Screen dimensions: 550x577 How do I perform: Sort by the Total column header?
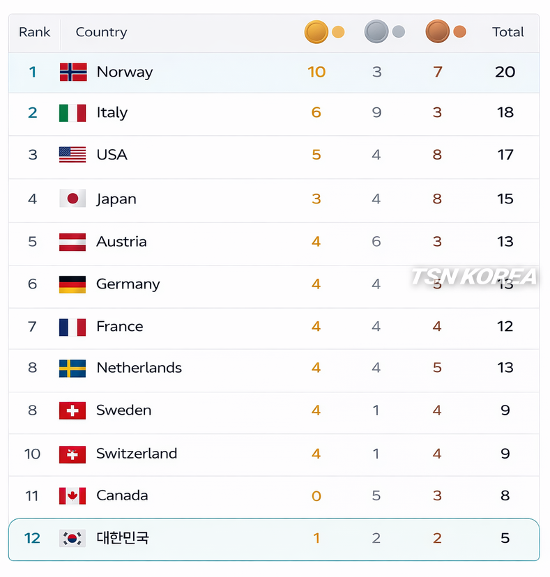tap(507, 32)
